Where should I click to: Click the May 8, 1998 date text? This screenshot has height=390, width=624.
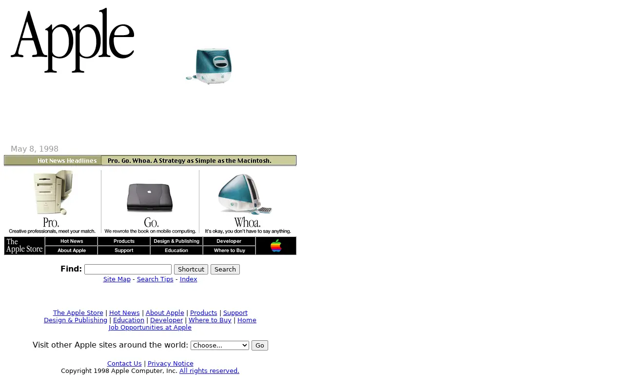pos(35,149)
